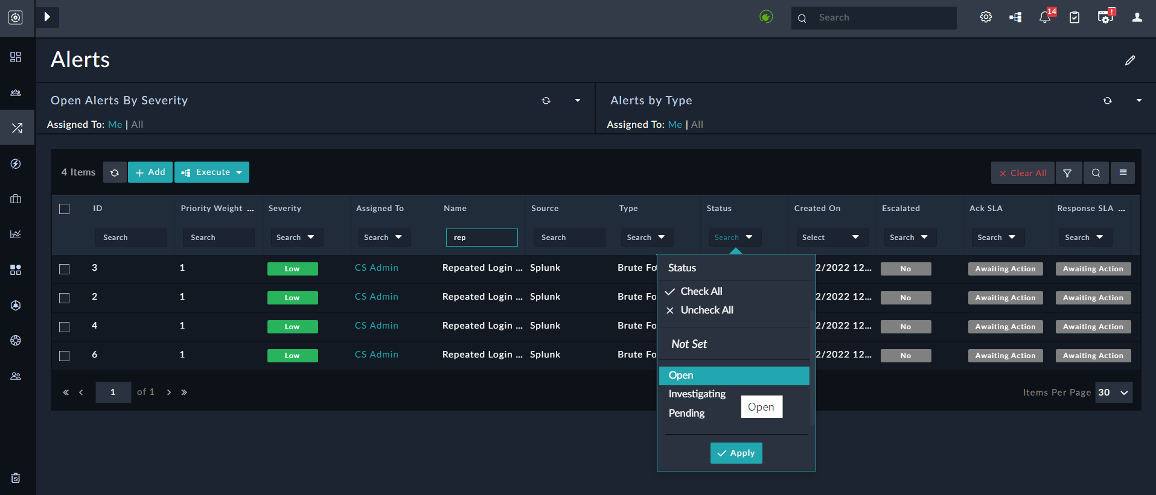
Task: Open the Escalated column filter dropdown
Action: click(909, 238)
